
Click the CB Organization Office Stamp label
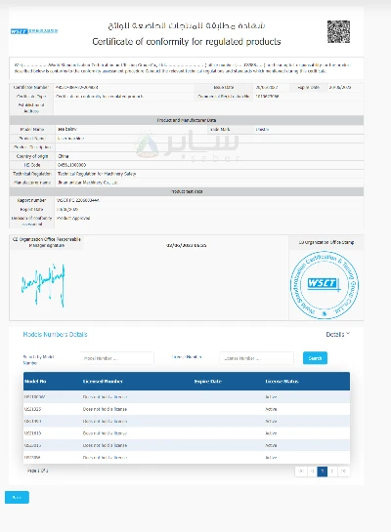[x=326, y=242]
